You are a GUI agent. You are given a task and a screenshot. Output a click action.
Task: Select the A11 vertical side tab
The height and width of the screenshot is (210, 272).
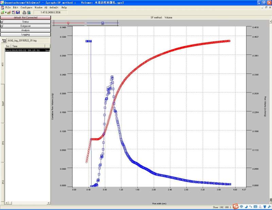tap(3, 64)
